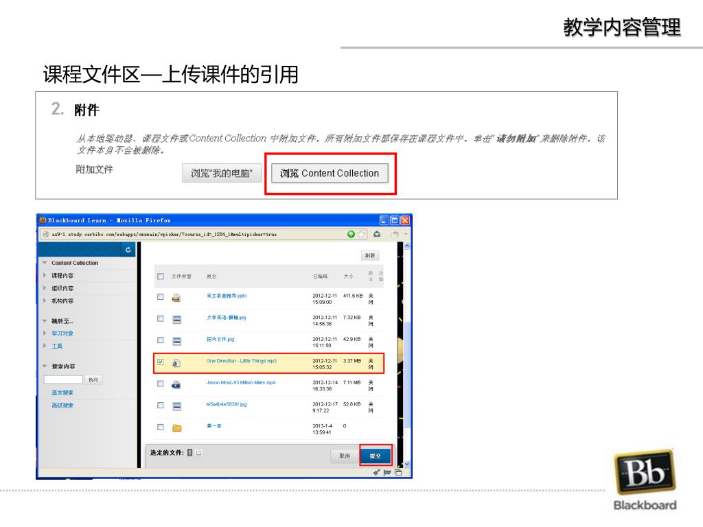This screenshot has height=527, width=703.
Task: Sort by 大小 column header
Action: pyautogui.click(x=348, y=277)
